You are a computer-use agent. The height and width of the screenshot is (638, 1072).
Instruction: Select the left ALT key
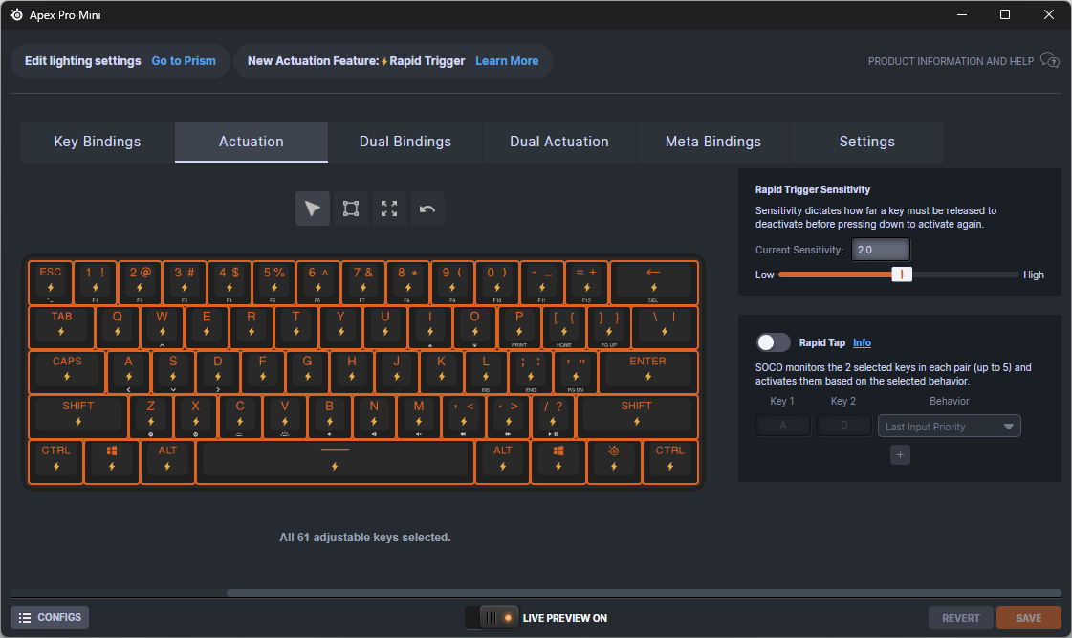(167, 462)
